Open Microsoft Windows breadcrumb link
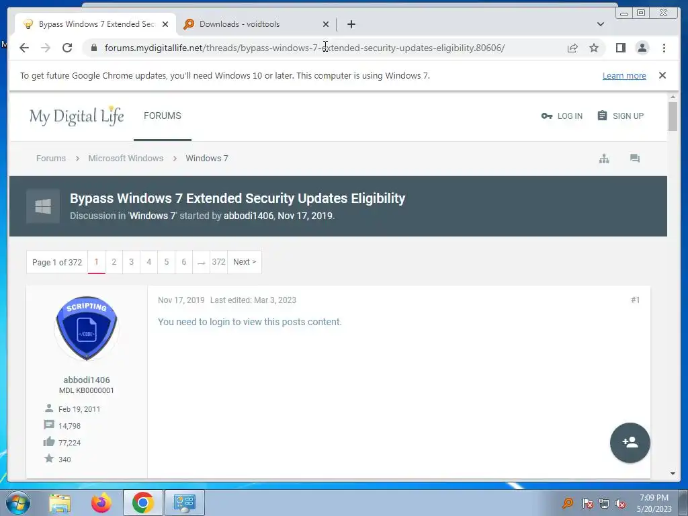 coord(126,159)
